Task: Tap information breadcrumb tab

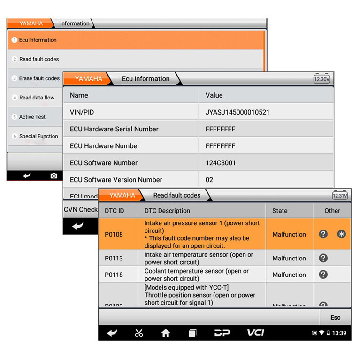Action: [x=75, y=23]
